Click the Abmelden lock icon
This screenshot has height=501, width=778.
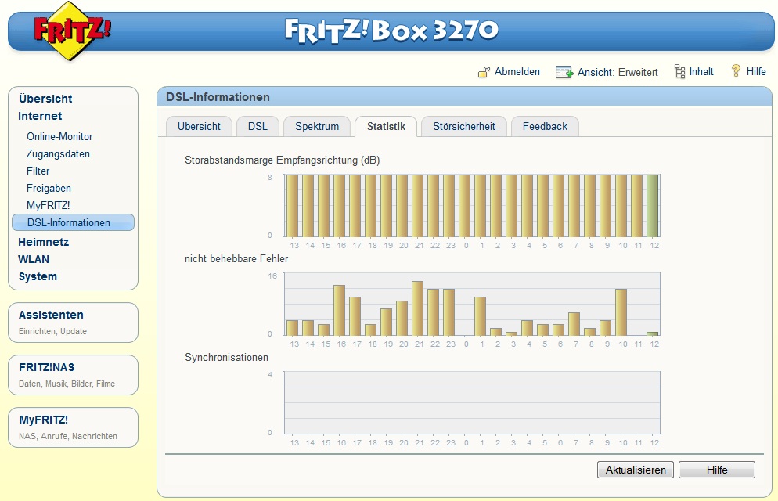tap(484, 72)
